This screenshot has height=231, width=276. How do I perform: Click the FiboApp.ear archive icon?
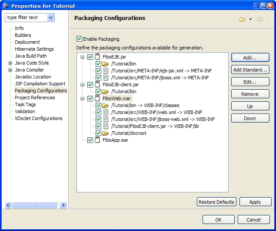97,140
